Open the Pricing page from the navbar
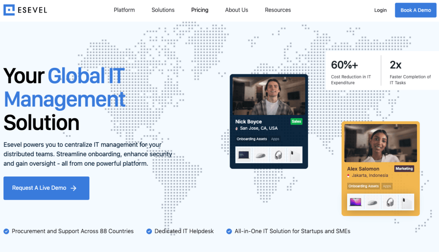The height and width of the screenshot is (252, 439). [200, 10]
